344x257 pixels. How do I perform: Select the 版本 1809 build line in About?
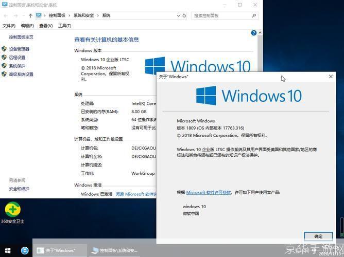211,128
